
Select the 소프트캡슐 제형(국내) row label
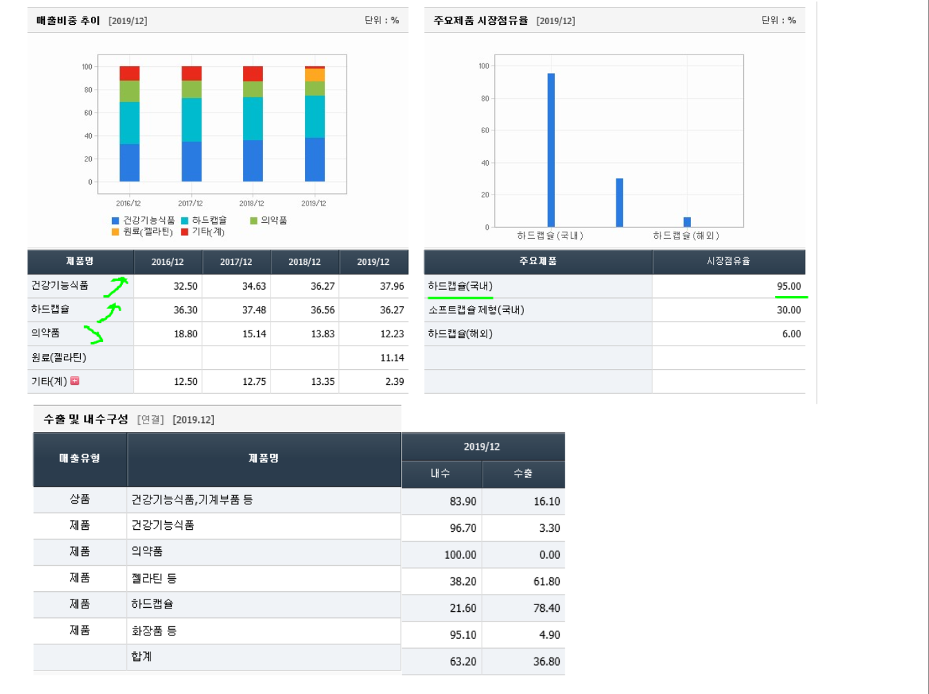click(476, 310)
